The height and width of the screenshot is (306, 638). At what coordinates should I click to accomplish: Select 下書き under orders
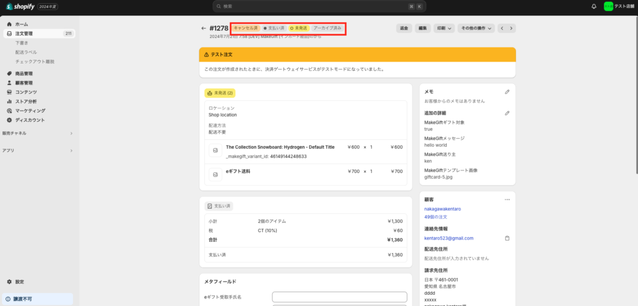(22, 43)
